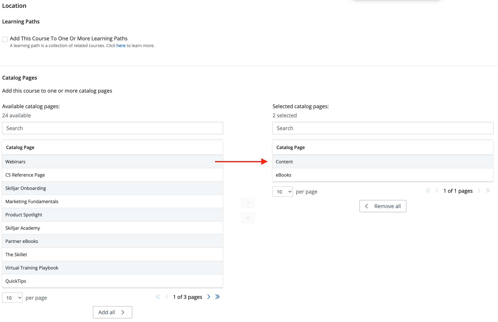Click the Remove all button

click(383, 206)
